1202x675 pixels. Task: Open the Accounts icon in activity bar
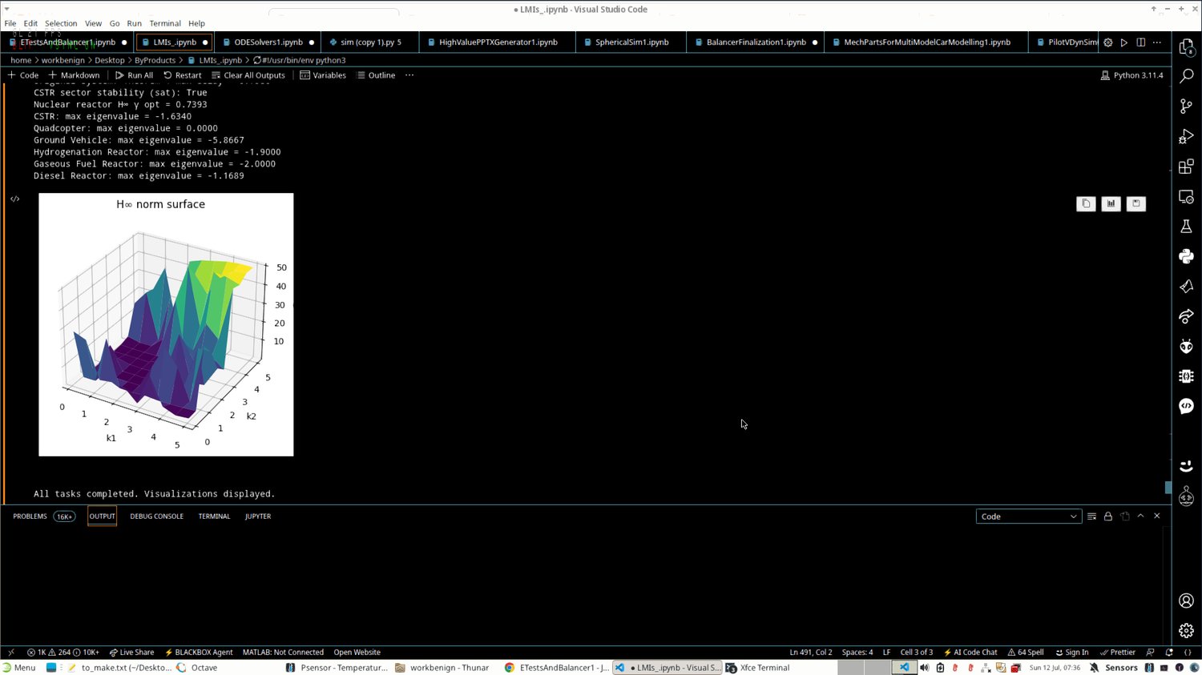[x=1186, y=601]
